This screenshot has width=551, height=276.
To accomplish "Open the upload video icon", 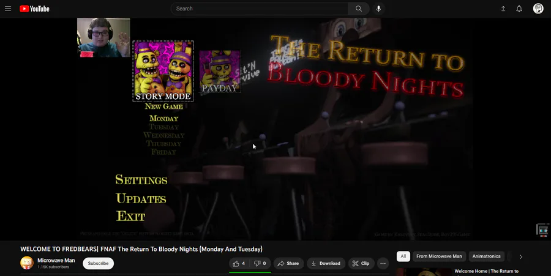I will point(503,9).
